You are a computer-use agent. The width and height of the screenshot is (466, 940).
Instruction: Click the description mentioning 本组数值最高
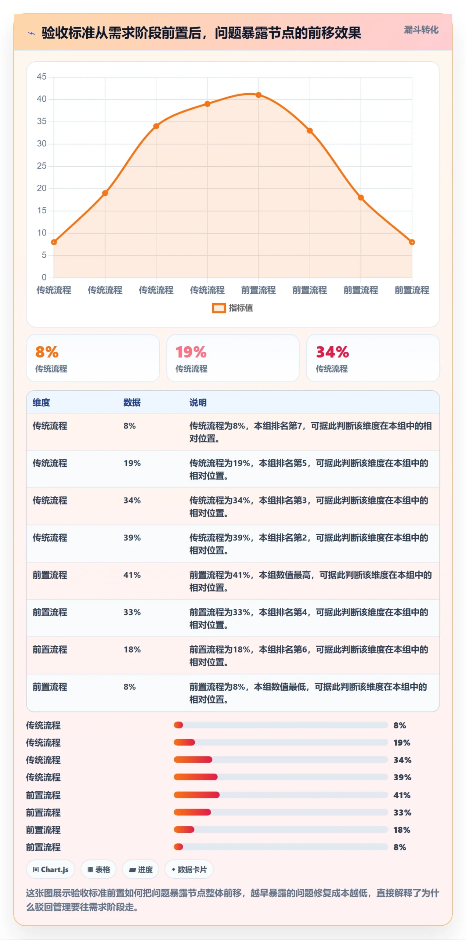click(310, 581)
